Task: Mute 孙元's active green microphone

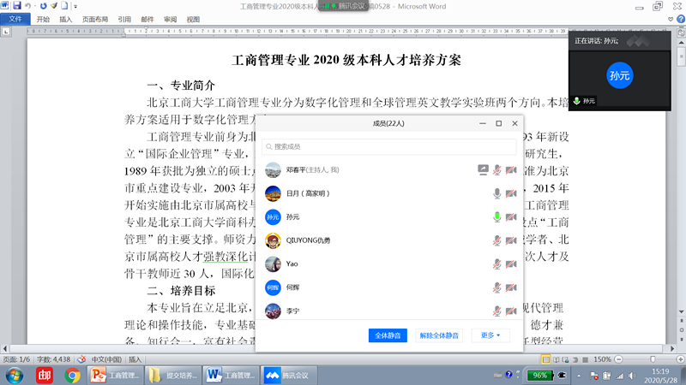Action: (497, 217)
